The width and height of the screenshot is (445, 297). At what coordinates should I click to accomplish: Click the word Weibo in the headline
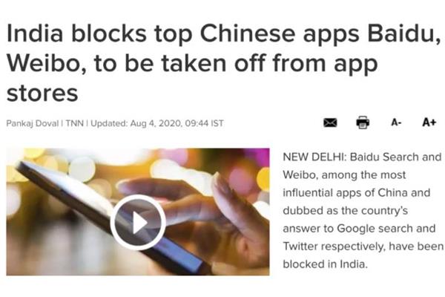[47, 64]
